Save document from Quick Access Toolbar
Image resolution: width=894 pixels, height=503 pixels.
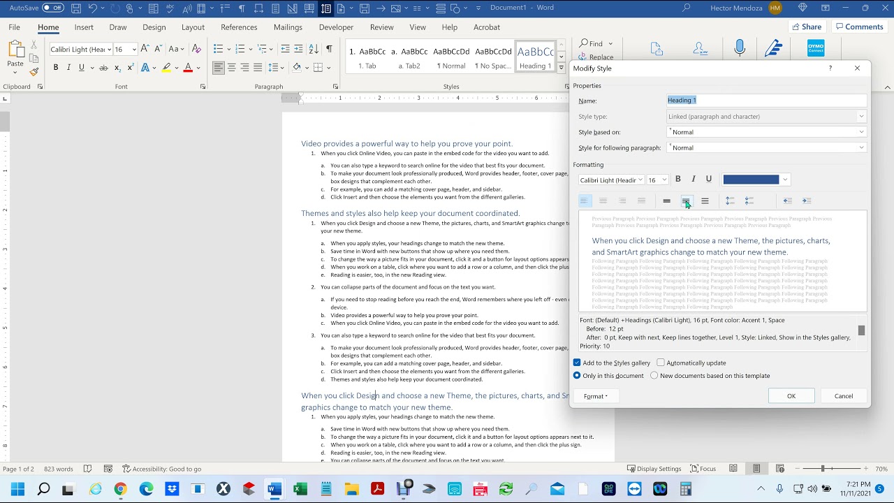pyautogui.click(x=75, y=8)
